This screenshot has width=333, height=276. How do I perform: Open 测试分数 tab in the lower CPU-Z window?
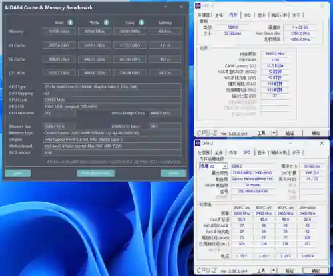[279, 152]
